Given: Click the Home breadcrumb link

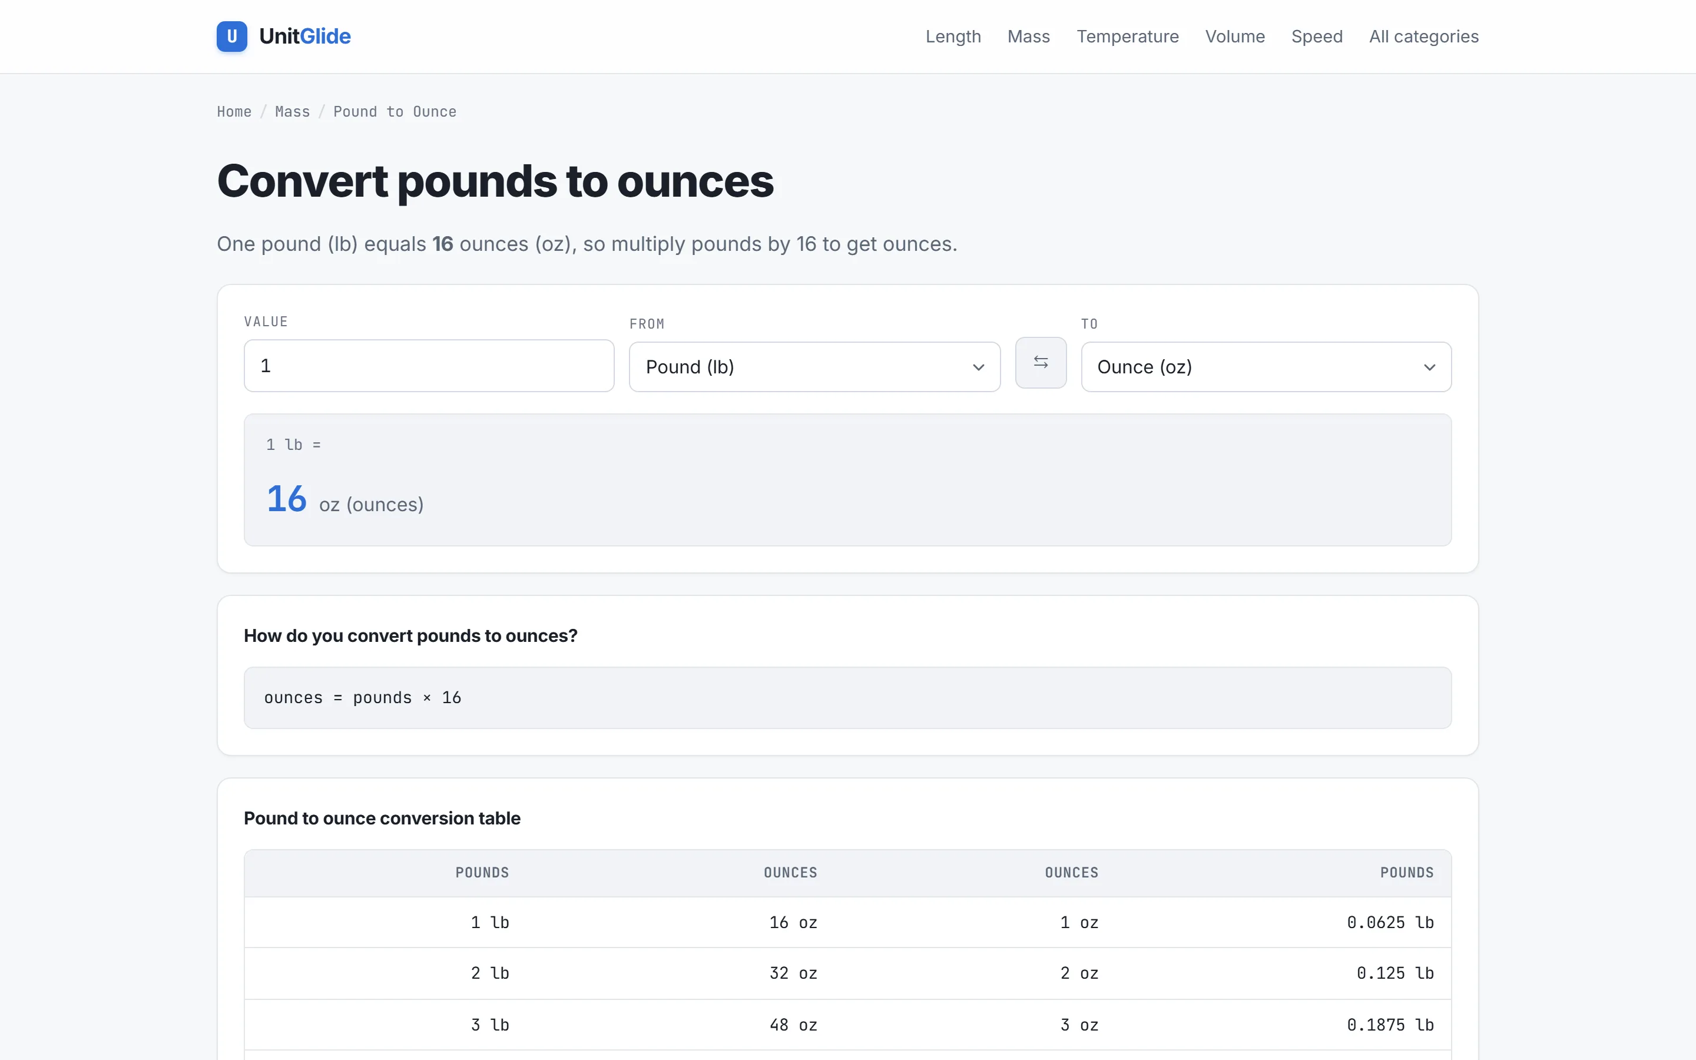Looking at the screenshot, I should pyautogui.click(x=234, y=111).
